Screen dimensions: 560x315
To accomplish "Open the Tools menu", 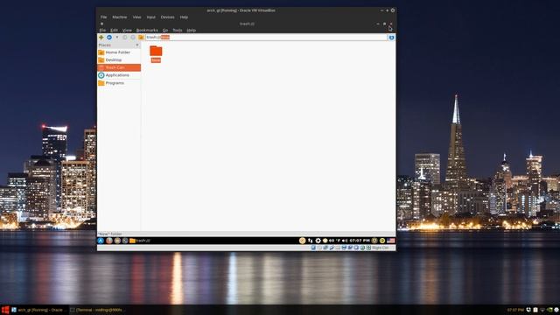I will 178,31.
